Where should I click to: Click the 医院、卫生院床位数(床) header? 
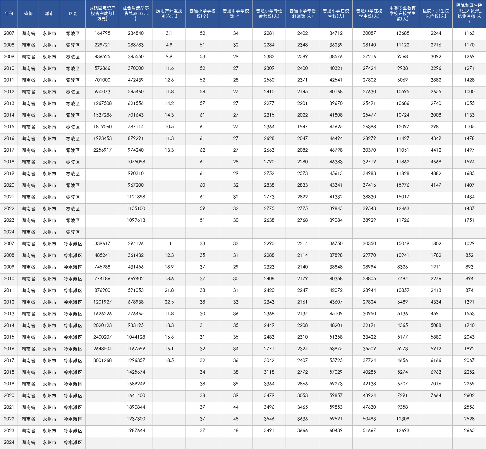[x=436, y=14]
